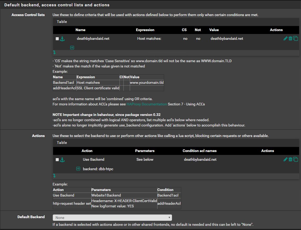Open the HAProxy Documentation link
This screenshot has width=301, height=230.
147,104
